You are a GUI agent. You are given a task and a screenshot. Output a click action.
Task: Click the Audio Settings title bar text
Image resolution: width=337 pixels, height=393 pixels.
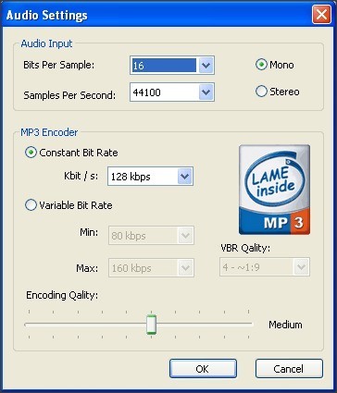[x=47, y=15]
